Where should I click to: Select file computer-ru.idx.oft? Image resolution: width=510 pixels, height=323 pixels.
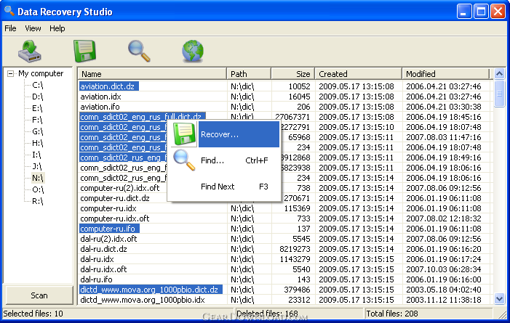115,218
